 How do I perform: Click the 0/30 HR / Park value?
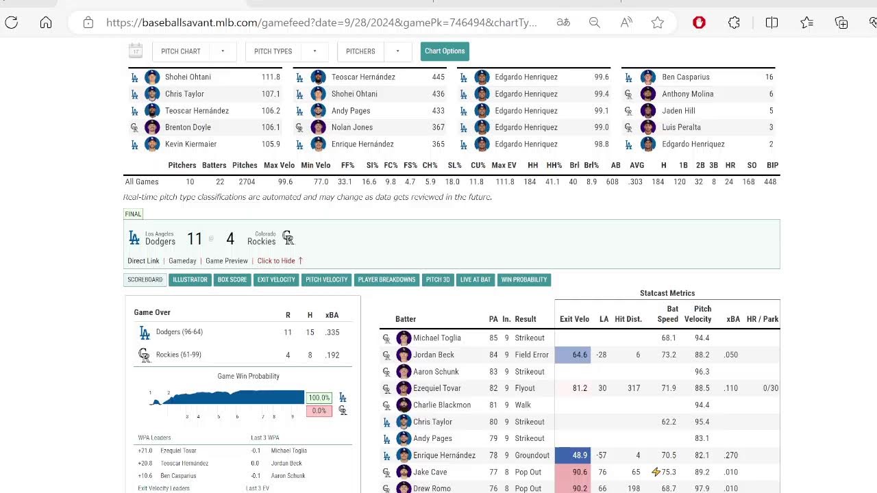tap(771, 388)
